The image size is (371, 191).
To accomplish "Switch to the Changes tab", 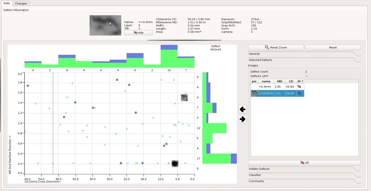I will (21, 3).
